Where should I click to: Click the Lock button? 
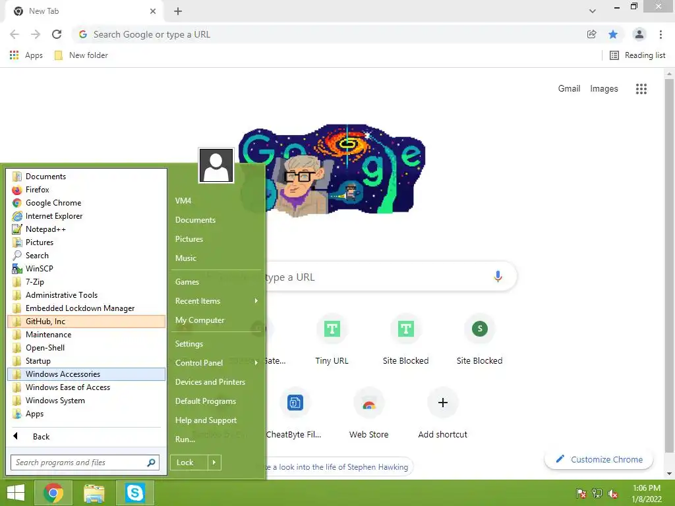coord(189,463)
